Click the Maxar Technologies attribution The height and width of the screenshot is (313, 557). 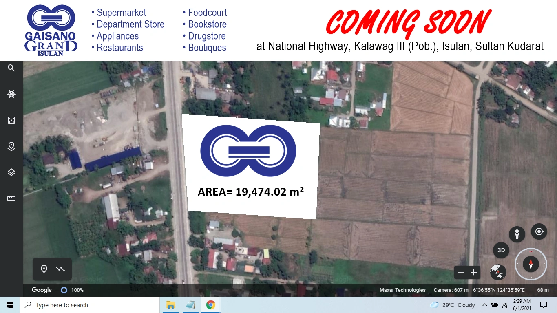tap(402, 290)
